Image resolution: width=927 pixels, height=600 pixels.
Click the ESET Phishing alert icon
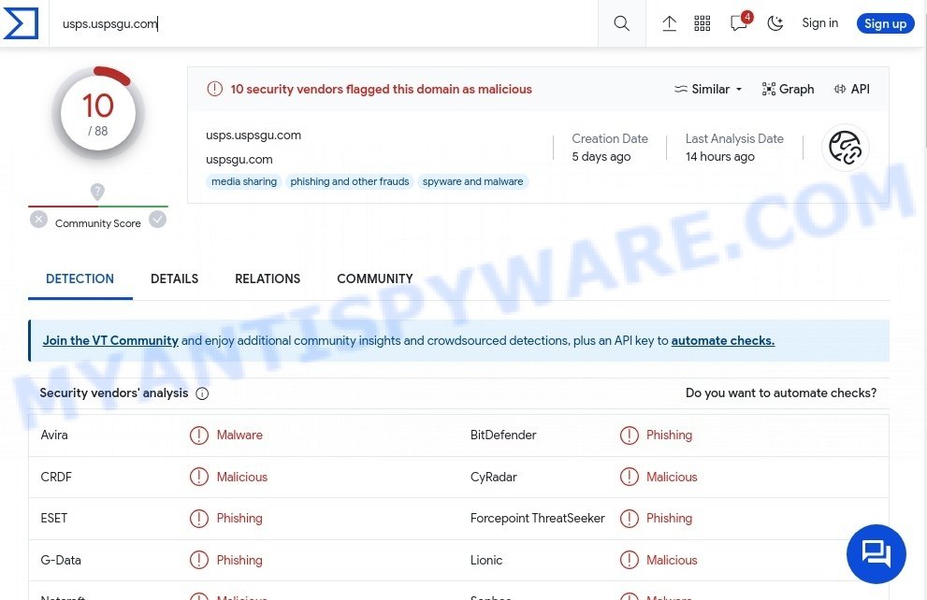(199, 519)
